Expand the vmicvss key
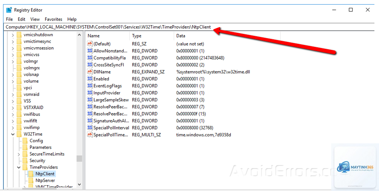 [13, 55]
